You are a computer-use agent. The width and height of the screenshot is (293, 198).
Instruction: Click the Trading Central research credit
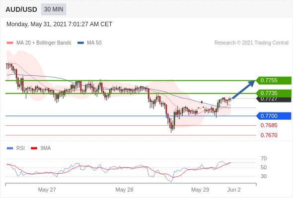click(x=251, y=43)
